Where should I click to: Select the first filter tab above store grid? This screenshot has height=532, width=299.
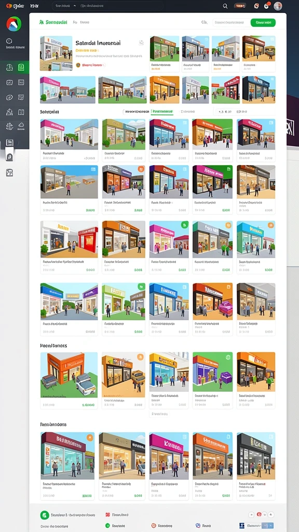pyautogui.click(x=137, y=111)
